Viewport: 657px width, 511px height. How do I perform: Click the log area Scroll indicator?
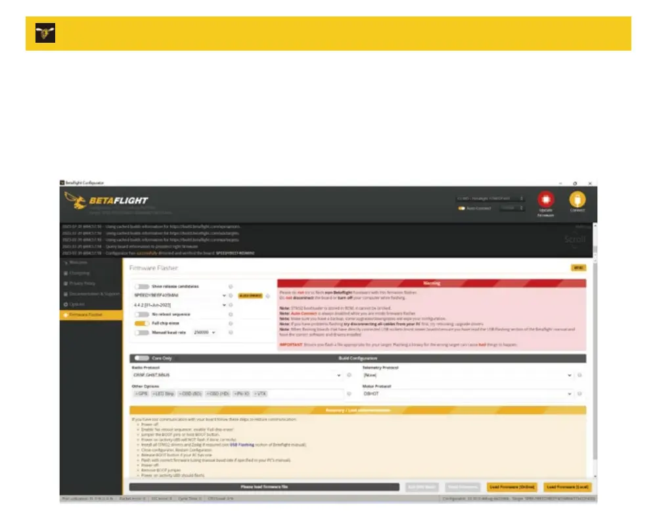(574, 239)
